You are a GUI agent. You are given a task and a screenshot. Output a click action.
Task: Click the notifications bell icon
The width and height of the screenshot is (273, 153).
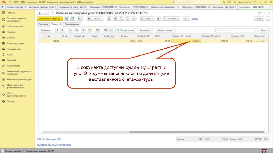click(x=223, y=2)
